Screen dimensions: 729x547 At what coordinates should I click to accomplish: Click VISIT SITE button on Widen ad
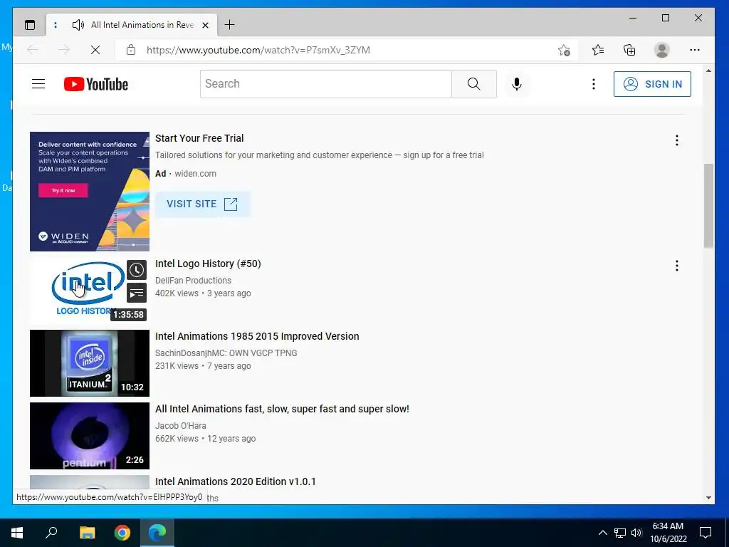click(202, 204)
